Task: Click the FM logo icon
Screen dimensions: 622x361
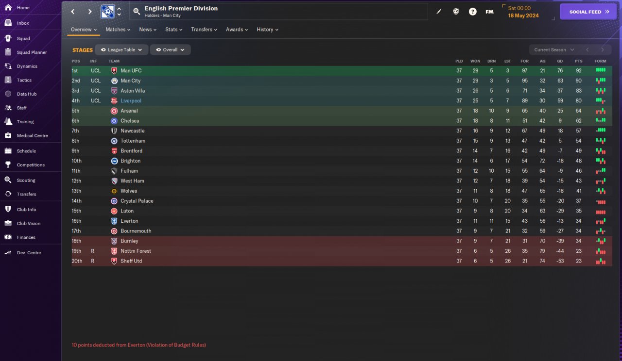Action: [x=489, y=12]
